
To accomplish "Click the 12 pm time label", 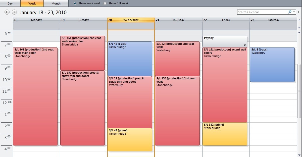I will [x=7, y=102].
